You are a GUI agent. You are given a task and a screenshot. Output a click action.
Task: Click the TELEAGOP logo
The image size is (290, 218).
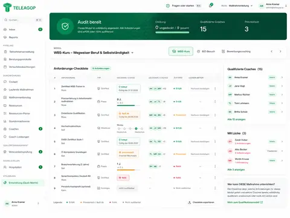tap(19, 7)
